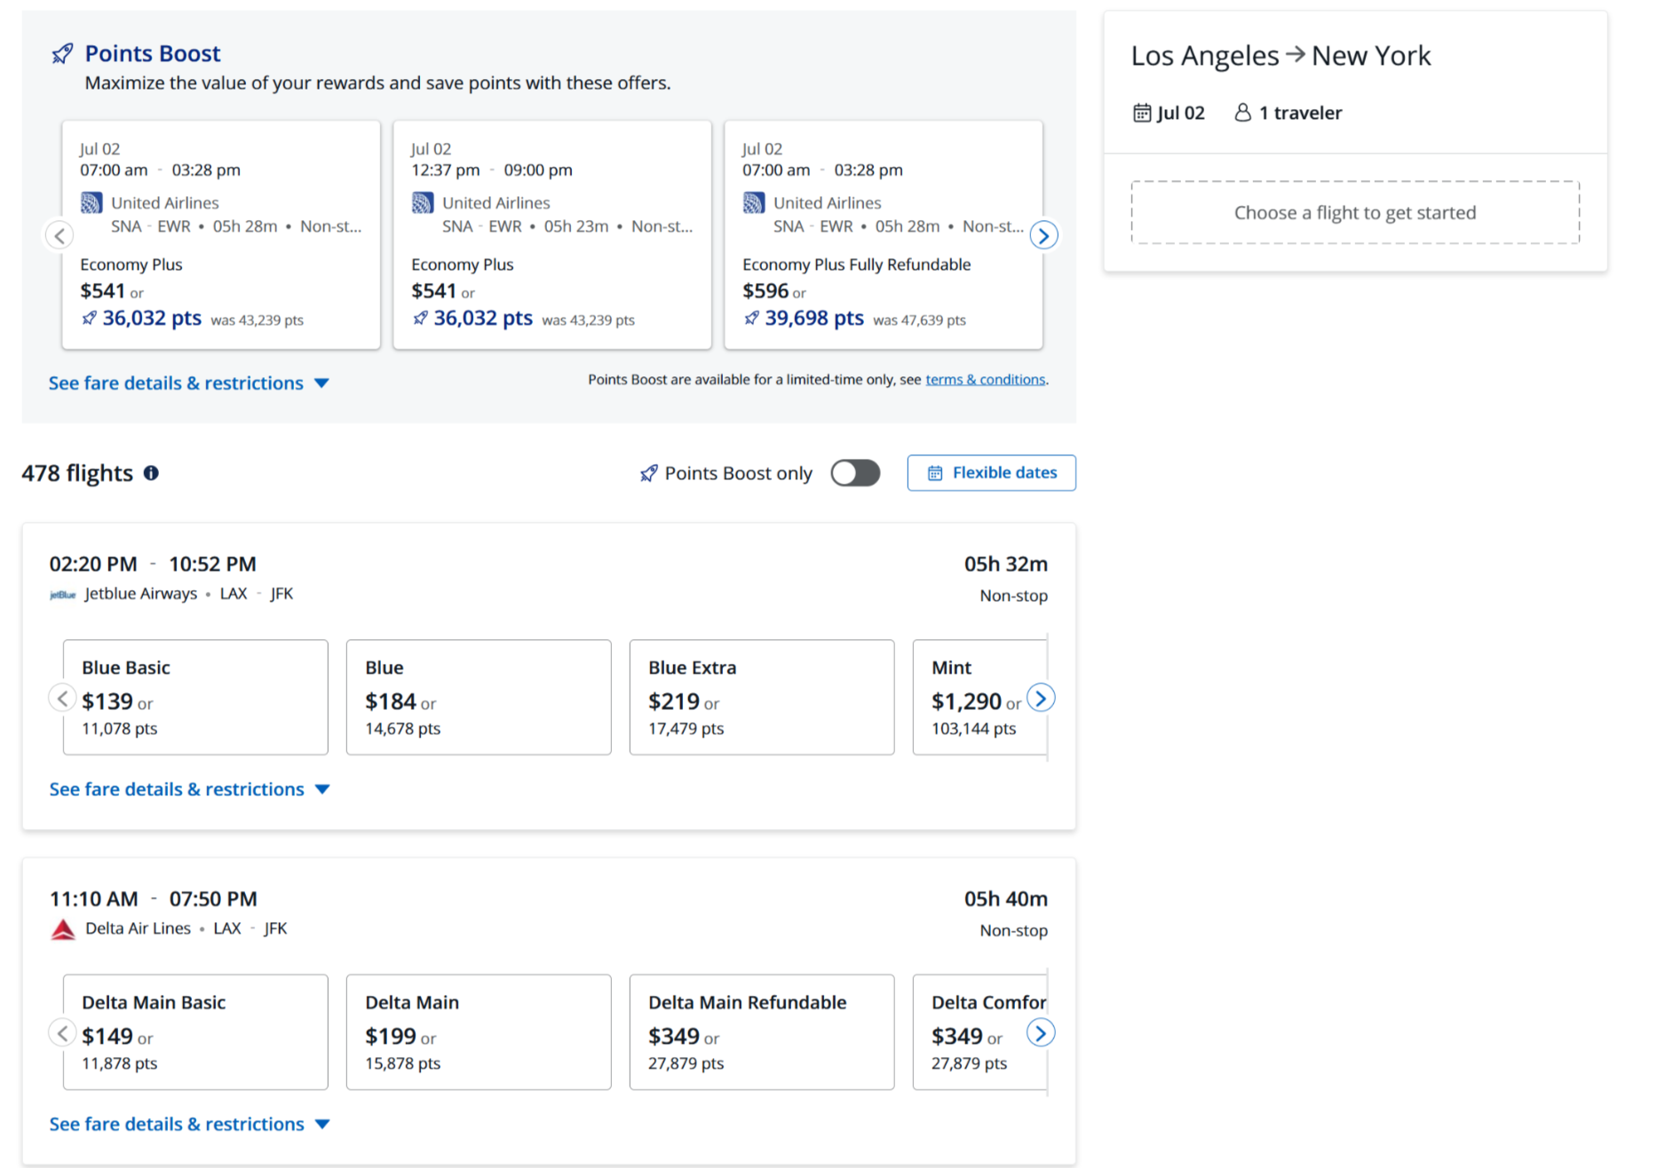
Task: Pick the Delta Main Refundable $349 fare
Action: coord(761,1032)
